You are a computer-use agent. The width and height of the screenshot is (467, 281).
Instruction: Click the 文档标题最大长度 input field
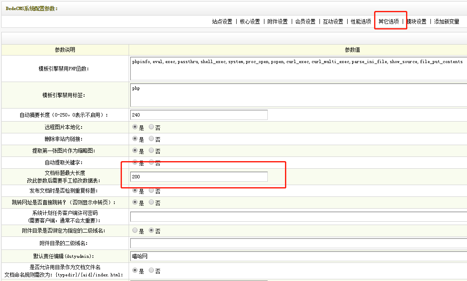[199, 177]
